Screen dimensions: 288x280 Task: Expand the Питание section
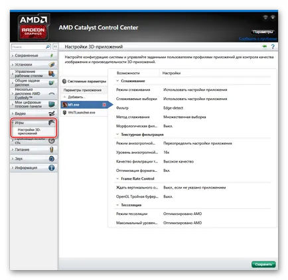click(13, 150)
